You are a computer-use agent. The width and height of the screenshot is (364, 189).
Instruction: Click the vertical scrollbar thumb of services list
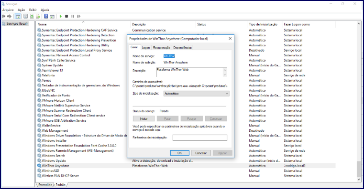click(359, 169)
